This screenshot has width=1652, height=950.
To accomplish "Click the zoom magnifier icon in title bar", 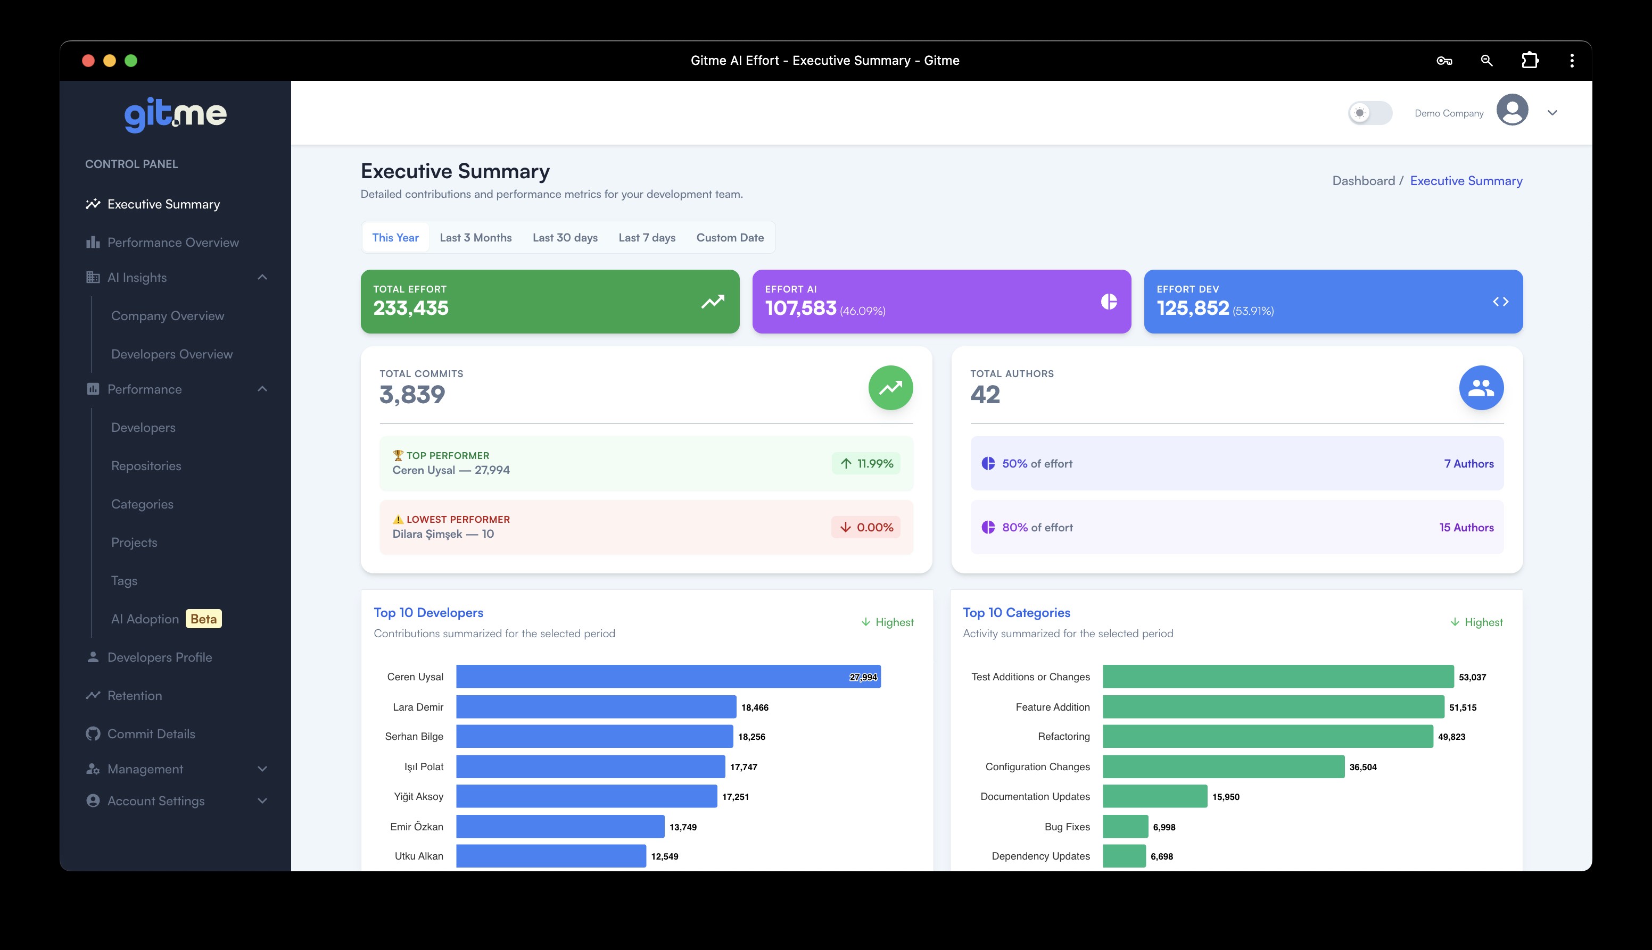I will click(x=1486, y=61).
